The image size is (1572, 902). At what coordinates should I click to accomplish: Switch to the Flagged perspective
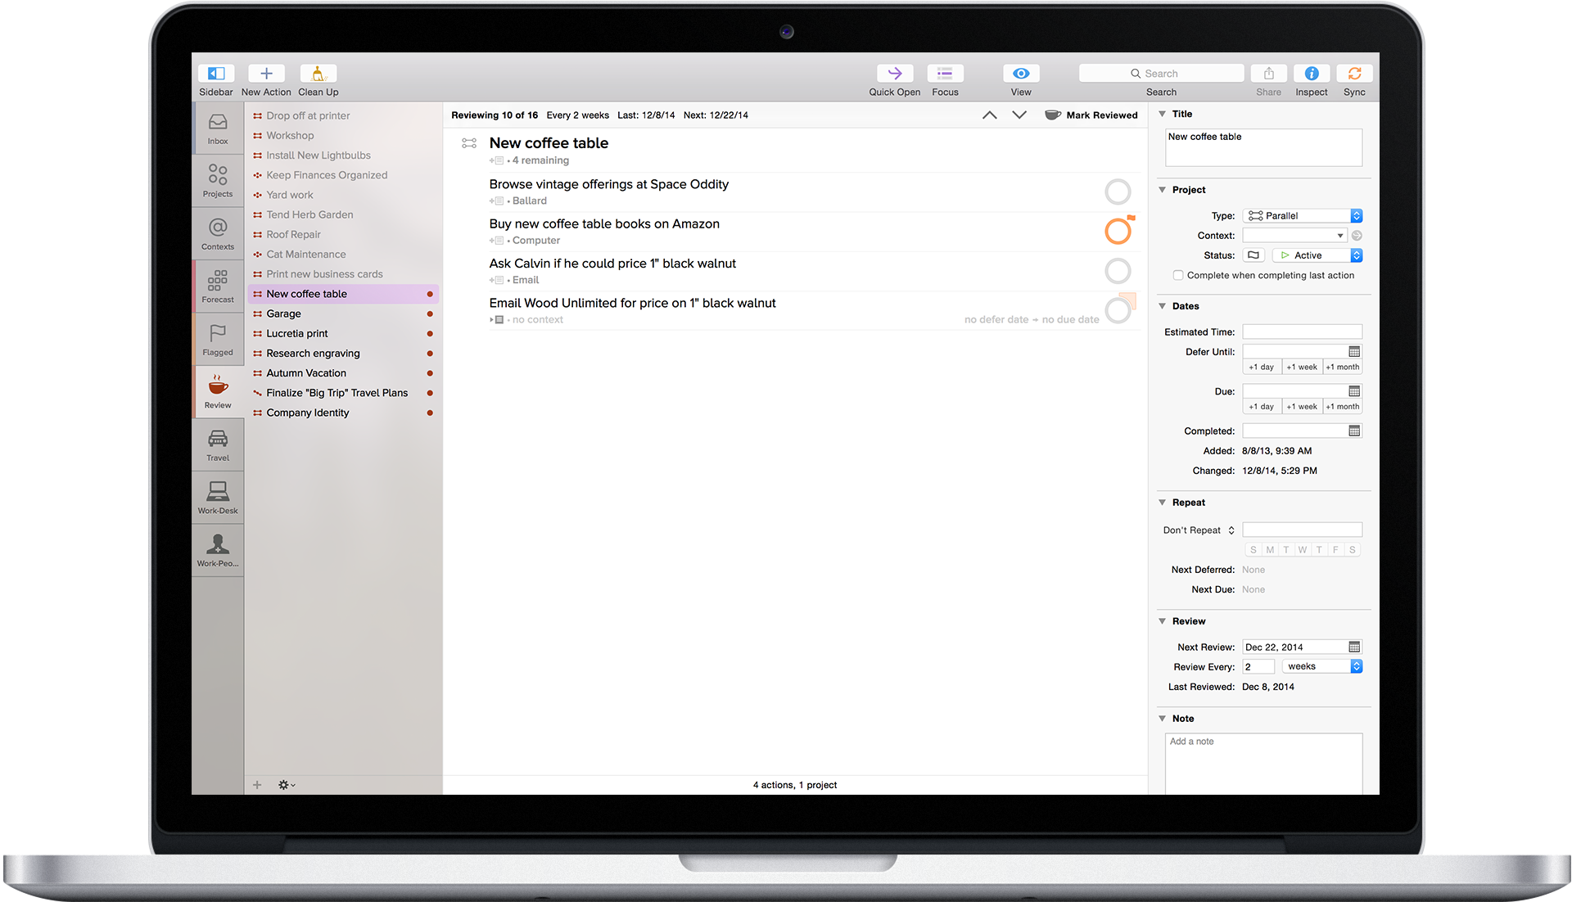(x=218, y=338)
